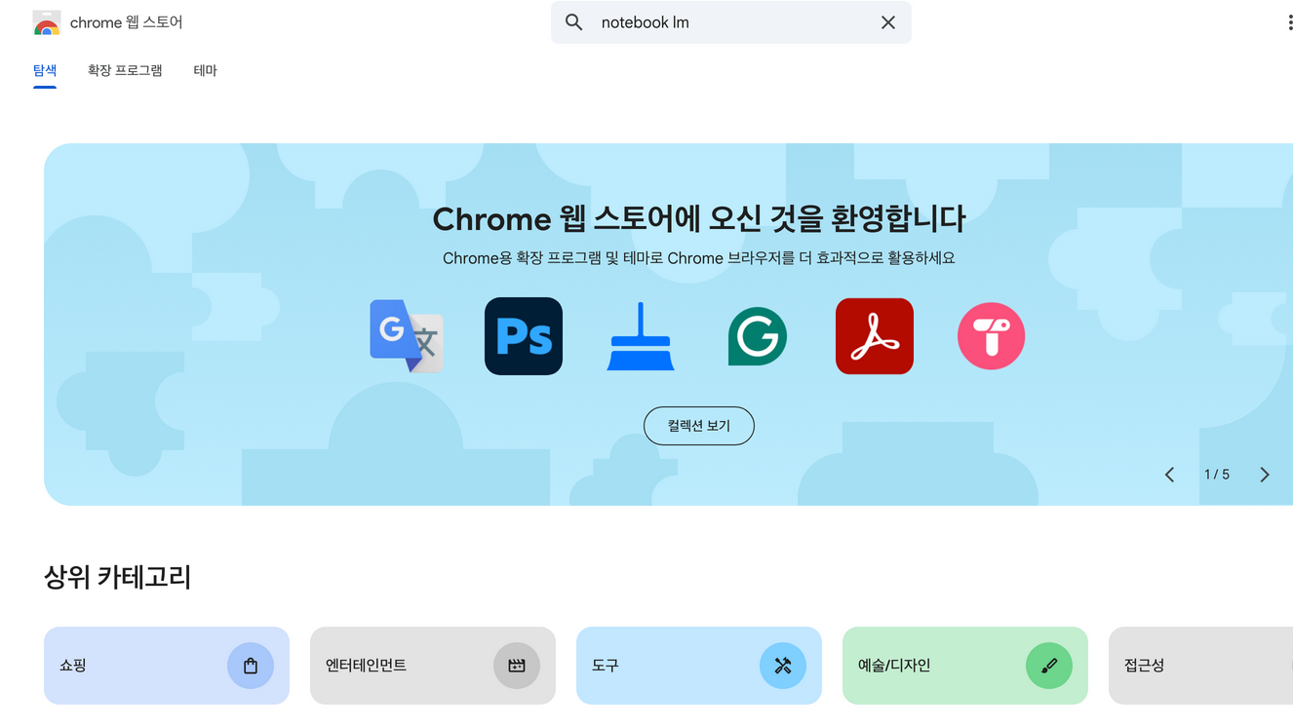This screenshot has height=727, width=1293.
Task: Open the Photoshop extension icon
Action: tap(524, 336)
